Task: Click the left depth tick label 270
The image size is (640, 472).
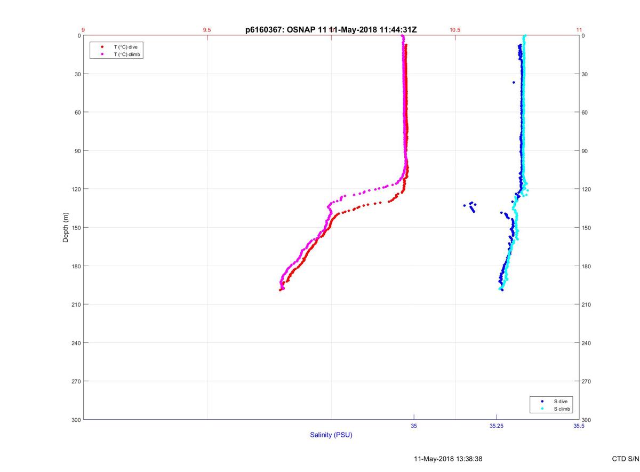Action: pyautogui.click(x=75, y=381)
